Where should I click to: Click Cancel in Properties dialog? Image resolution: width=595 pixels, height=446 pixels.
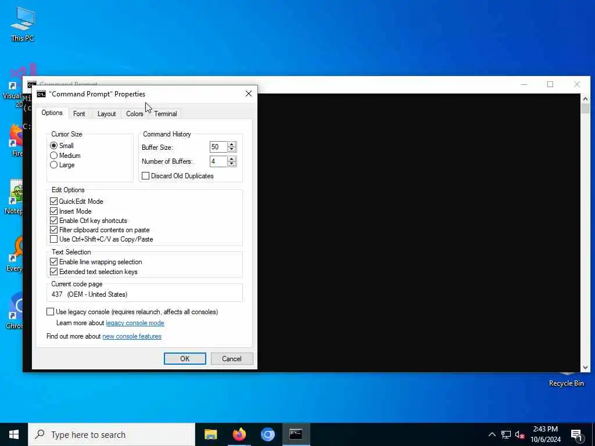pos(232,359)
